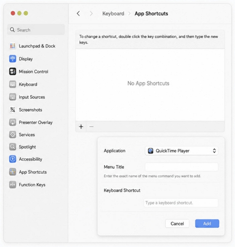This screenshot has height=247, width=235.
Task: Open Mission Control icon in sidebar
Action: 13,72
